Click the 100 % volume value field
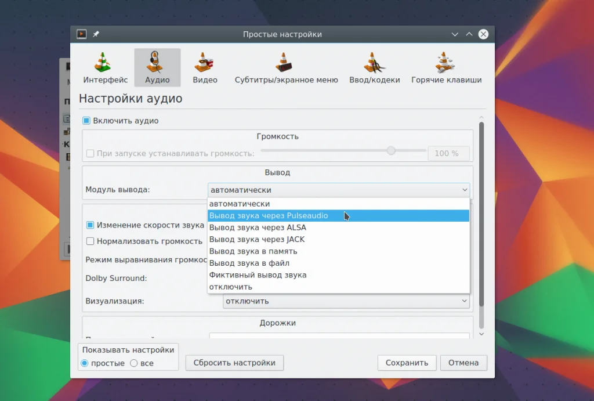The width and height of the screenshot is (594, 401). (x=448, y=154)
